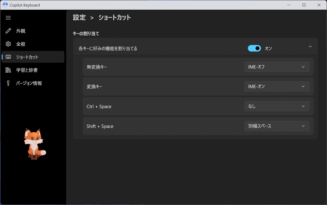The height and width of the screenshot is (205, 327).
Task: Maximize the Copilot Keyboard window
Action: pos(304,5)
